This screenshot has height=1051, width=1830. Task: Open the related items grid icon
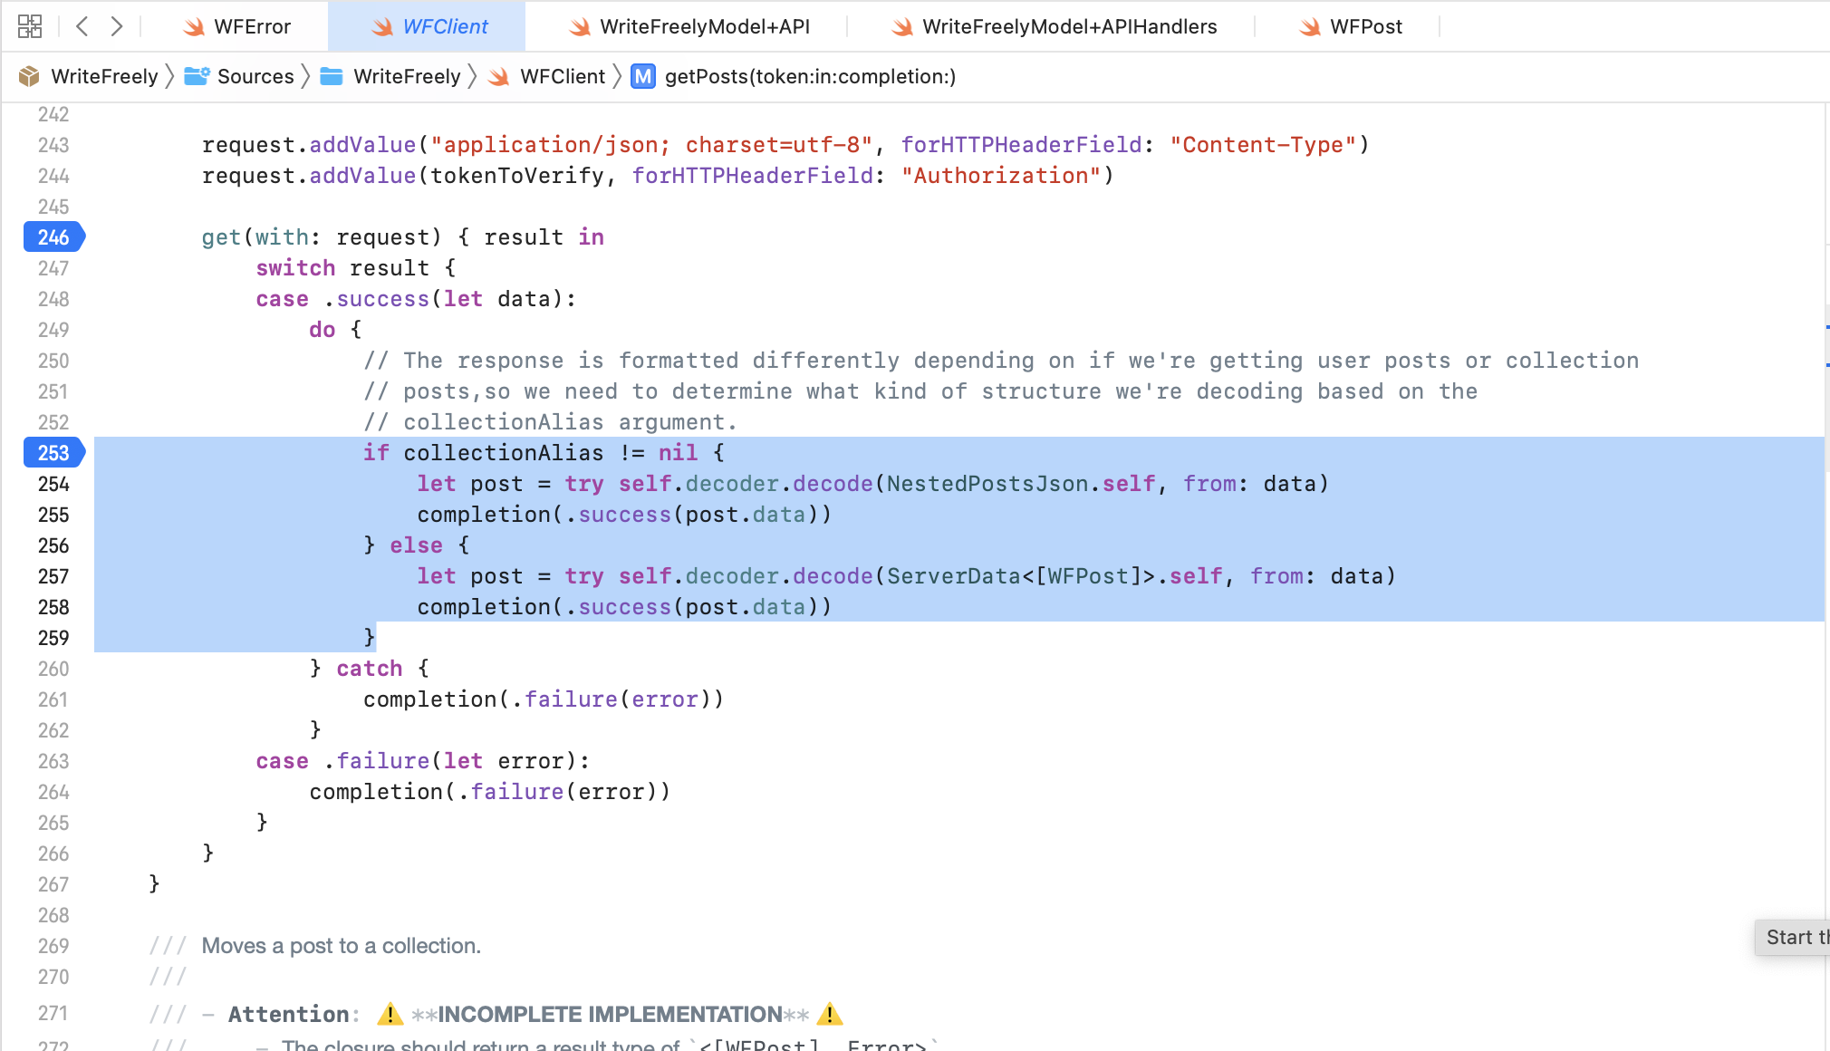(30, 26)
